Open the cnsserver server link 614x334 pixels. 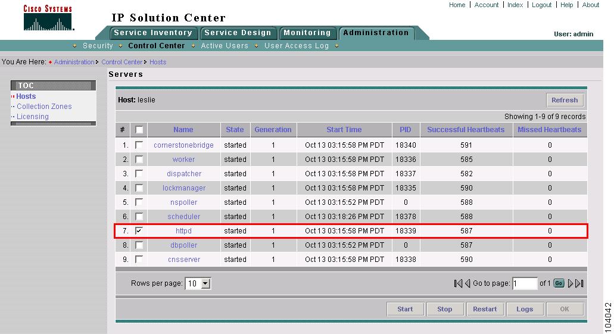[x=184, y=260]
